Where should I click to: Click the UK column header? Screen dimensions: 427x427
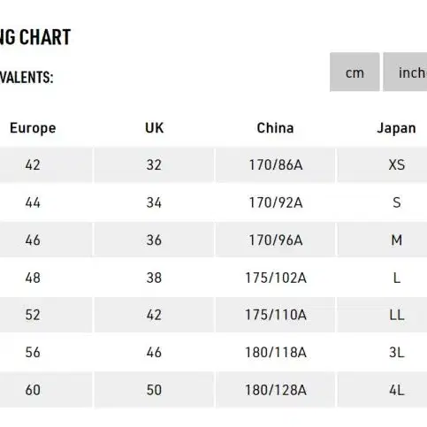point(154,128)
